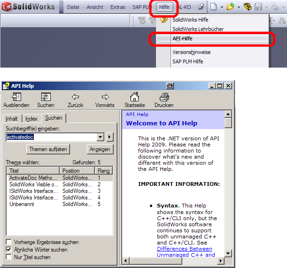The image size is (287, 268).
Task: Select the ISldWorks Interface result ranked 4
Action: (x=60, y=198)
